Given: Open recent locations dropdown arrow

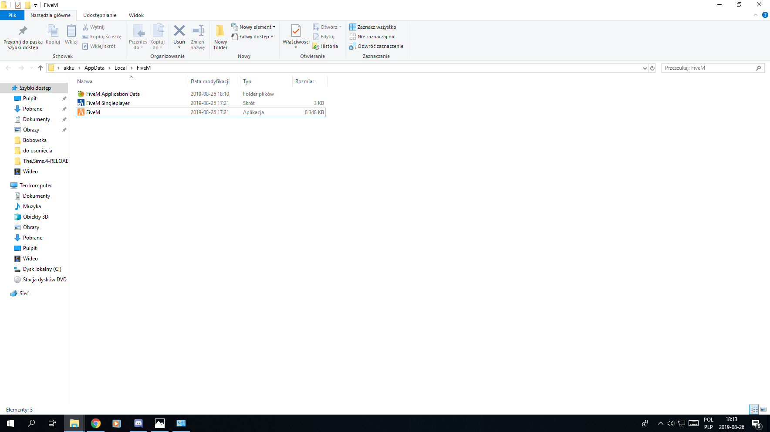Looking at the screenshot, I should tap(31, 68).
